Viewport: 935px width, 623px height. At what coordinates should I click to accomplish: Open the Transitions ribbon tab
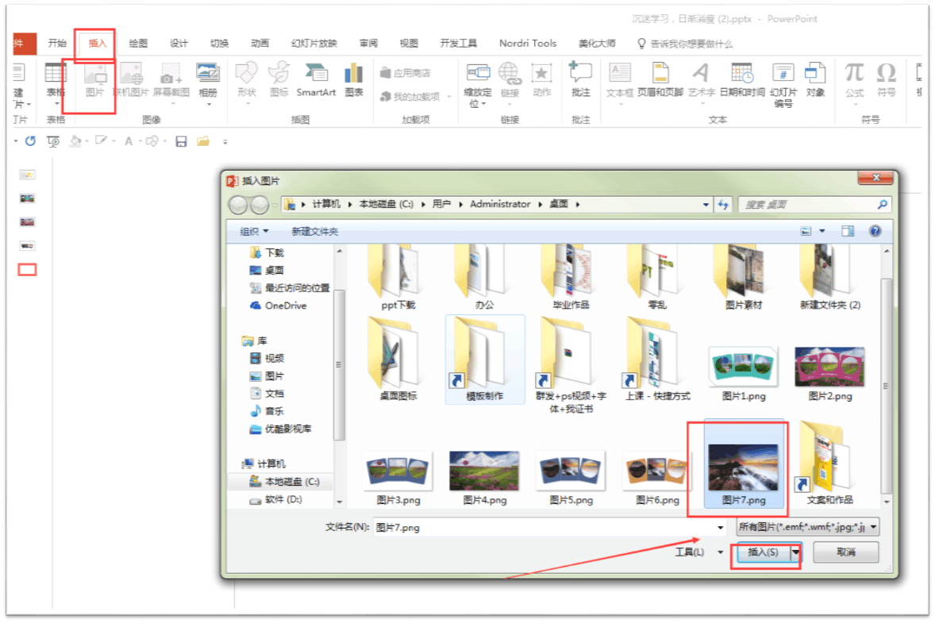pyautogui.click(x=219, y=43)
